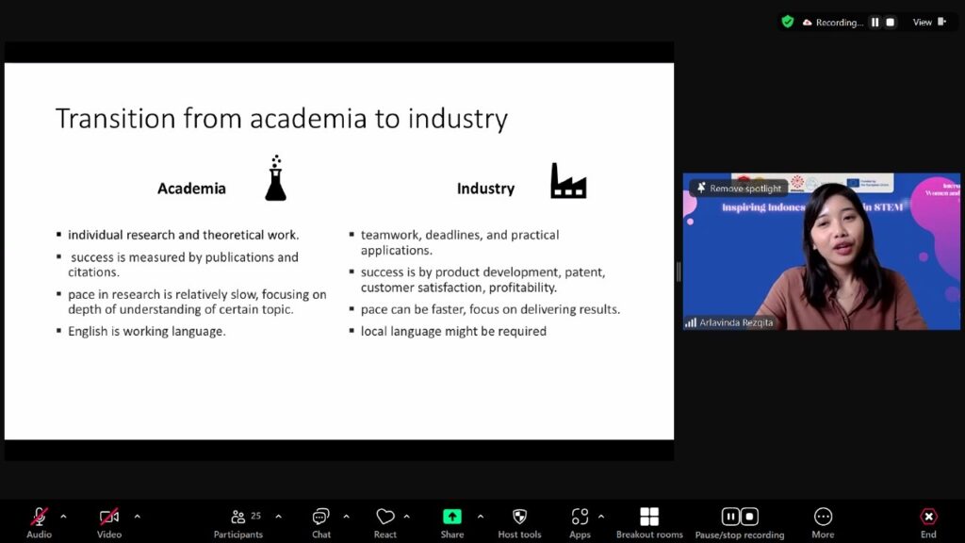Click the 'Industry' heading on the slide
965x543 pixels.
pyautogui.click(x=485, y=189)
